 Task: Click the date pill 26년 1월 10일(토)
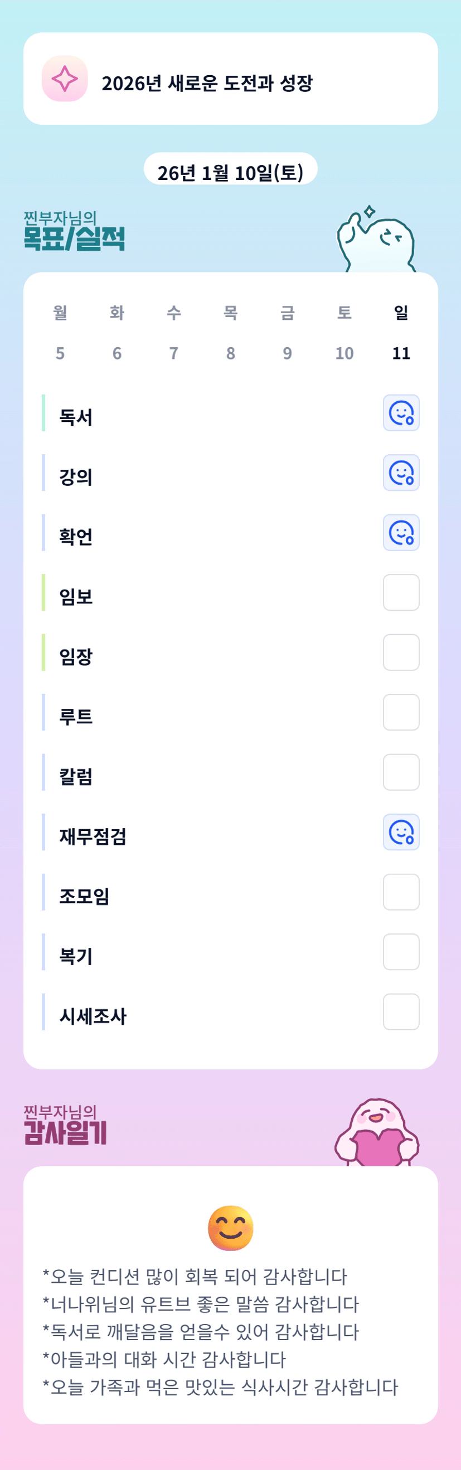click(230, 172)
